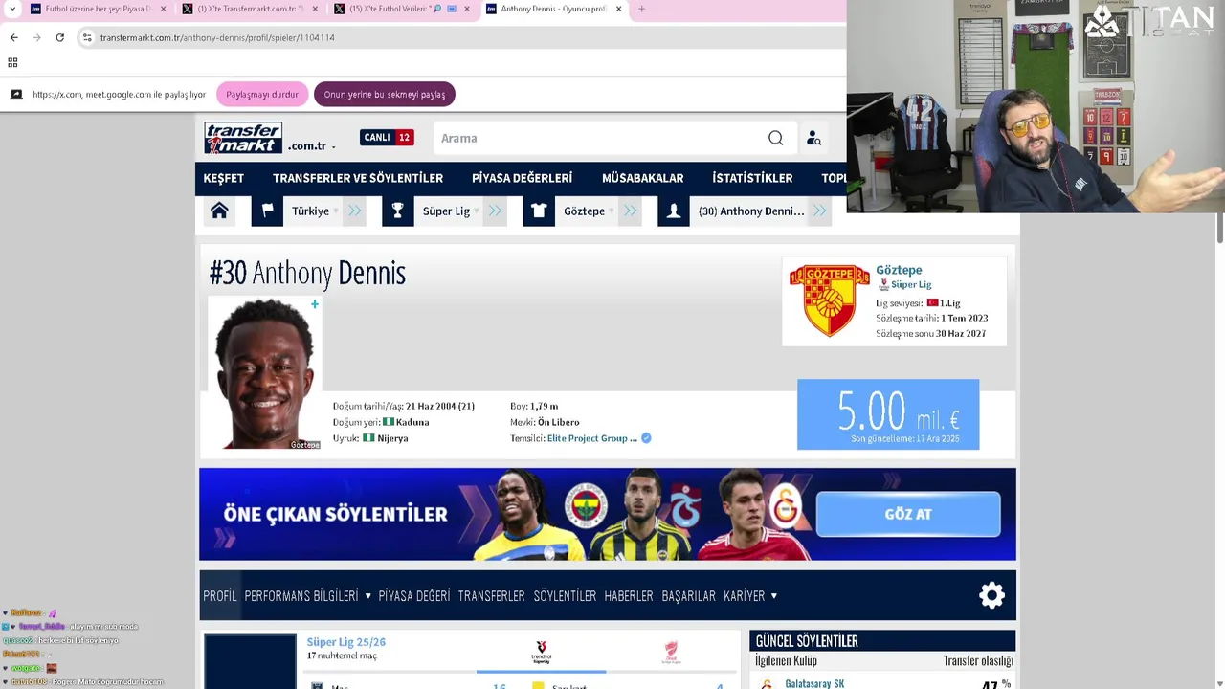Screen dimensions: 1225x689
Task: Switch to the X'te Futbol Verileri tab
Action: [401, 9]
